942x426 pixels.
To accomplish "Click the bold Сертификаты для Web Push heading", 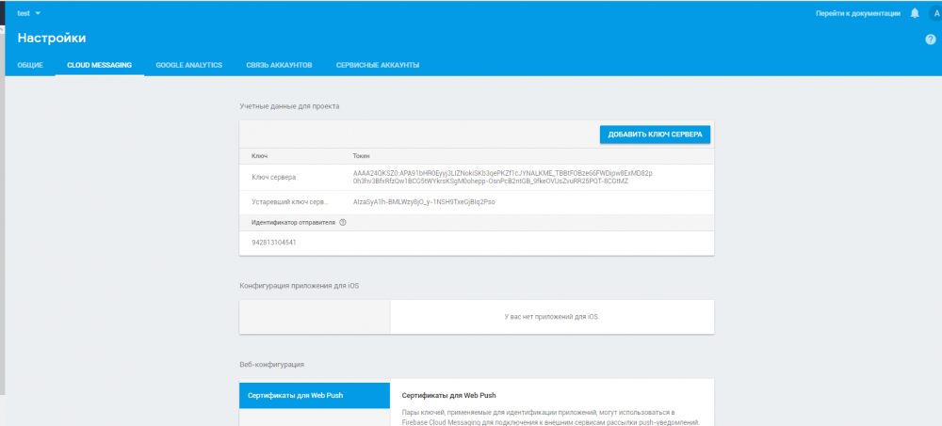I will 448,396.
